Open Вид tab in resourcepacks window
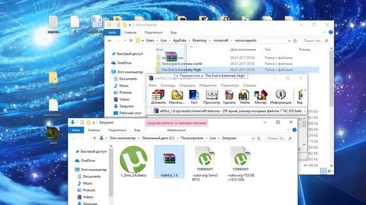Screen dimensions: 366x205 click(x=173, y=32)
